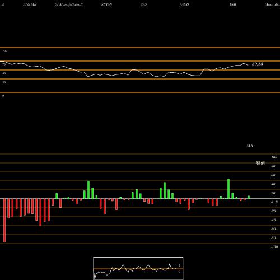Click the 'SI & MR' header text
The height and width of the screenshot is (280, 280).
pyautogui.click(x=30, y=4)
